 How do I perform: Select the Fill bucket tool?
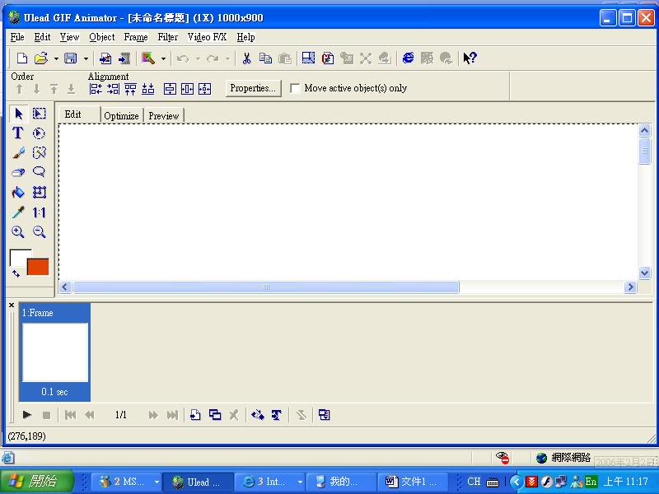tap(17, 193)
